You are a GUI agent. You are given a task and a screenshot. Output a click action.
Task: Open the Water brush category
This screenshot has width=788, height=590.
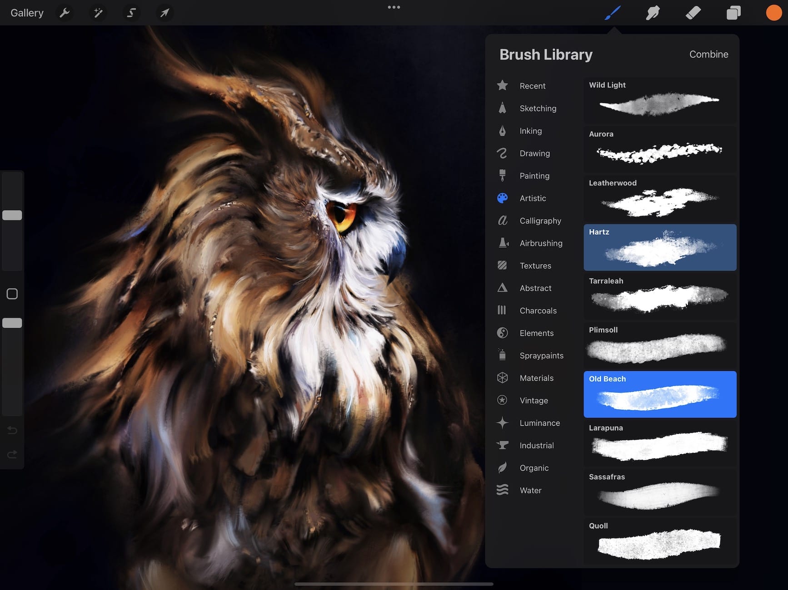click(530, 490)
